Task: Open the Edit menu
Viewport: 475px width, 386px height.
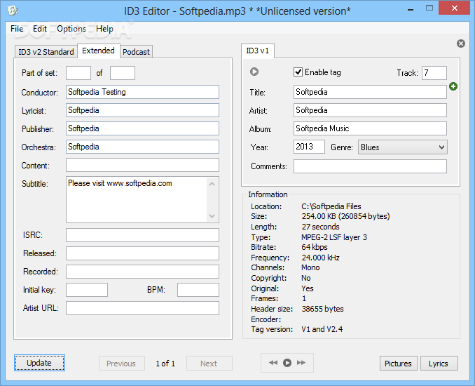Action: point(40,29)
